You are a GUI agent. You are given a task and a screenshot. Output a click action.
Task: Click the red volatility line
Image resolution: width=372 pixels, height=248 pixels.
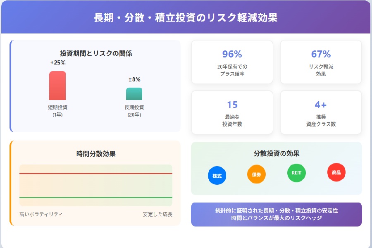pos(96,174)
